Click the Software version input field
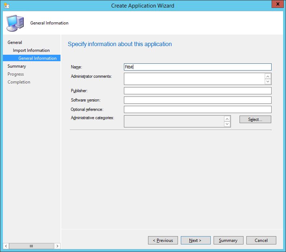This screenshot has width=286, height=252. tap(197, 100)
